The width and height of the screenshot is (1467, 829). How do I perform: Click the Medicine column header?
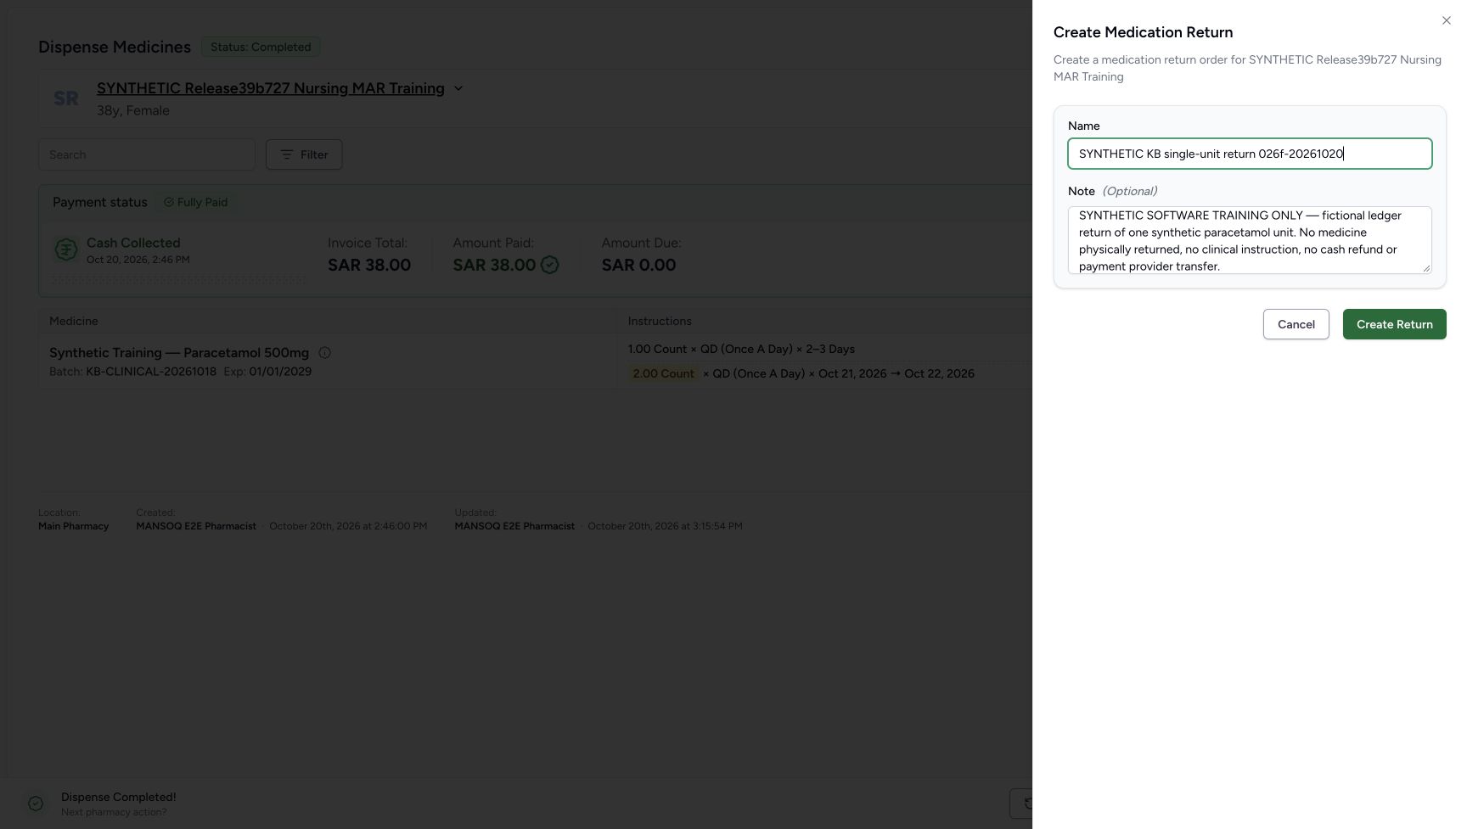pos(74,321)
